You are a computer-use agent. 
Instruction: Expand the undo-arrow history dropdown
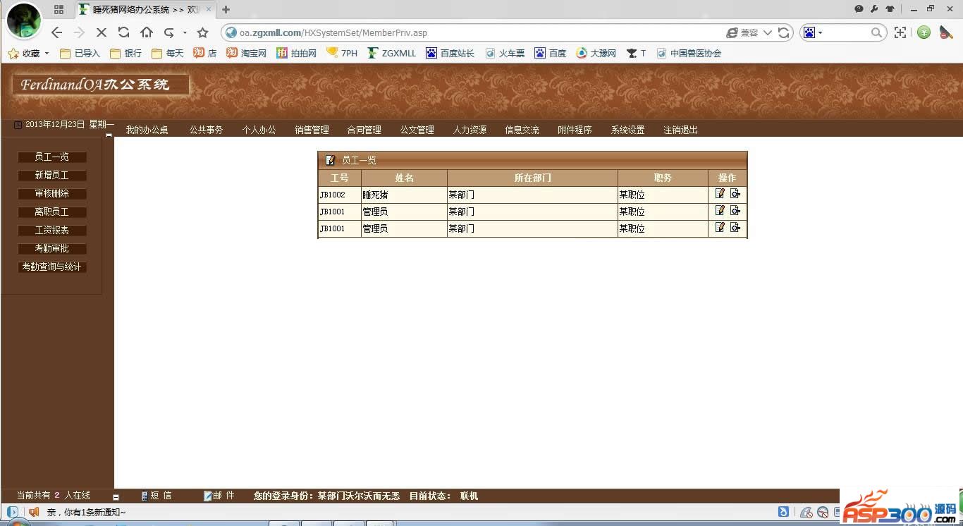point(185,32)
